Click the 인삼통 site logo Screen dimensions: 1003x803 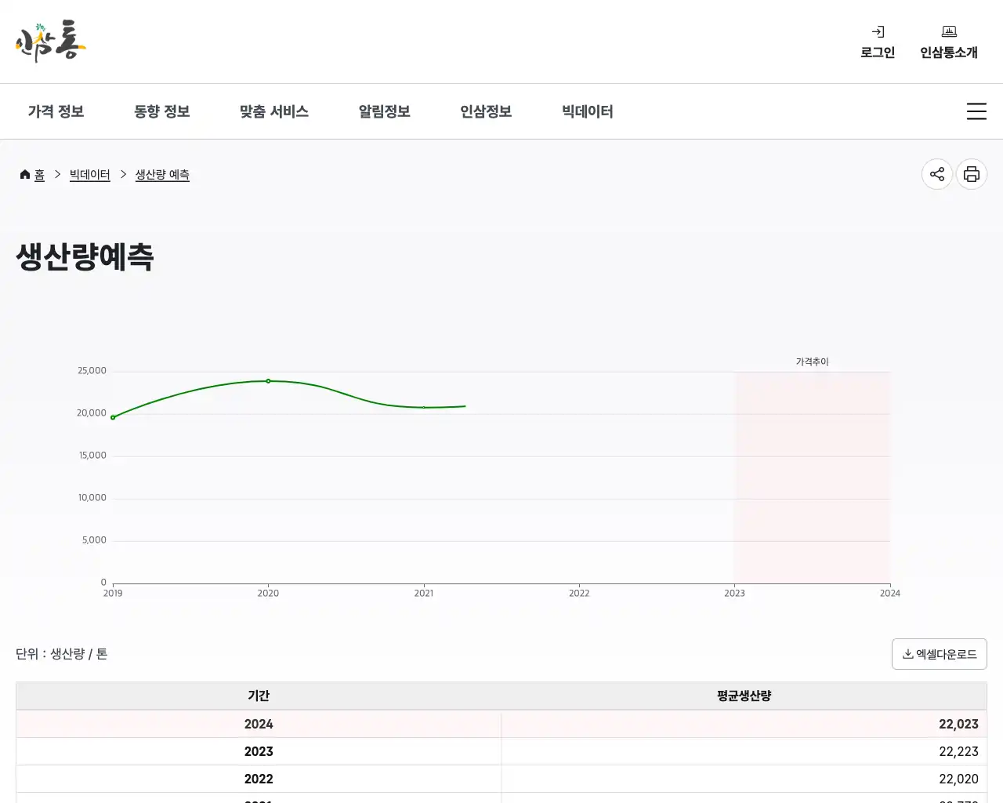tap(51, 41)
